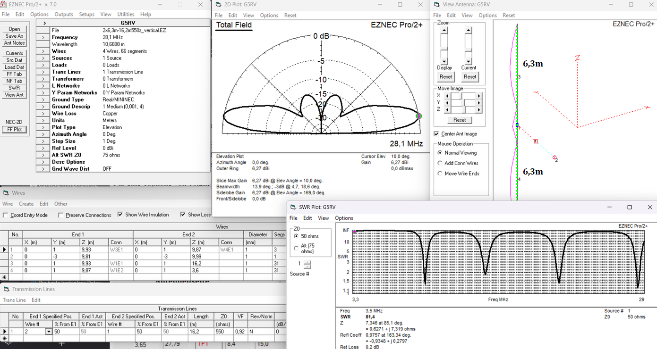This screenshot has height=349, width=657.
Task: Click the SWR button in the main window
Action: pos(14,88)
